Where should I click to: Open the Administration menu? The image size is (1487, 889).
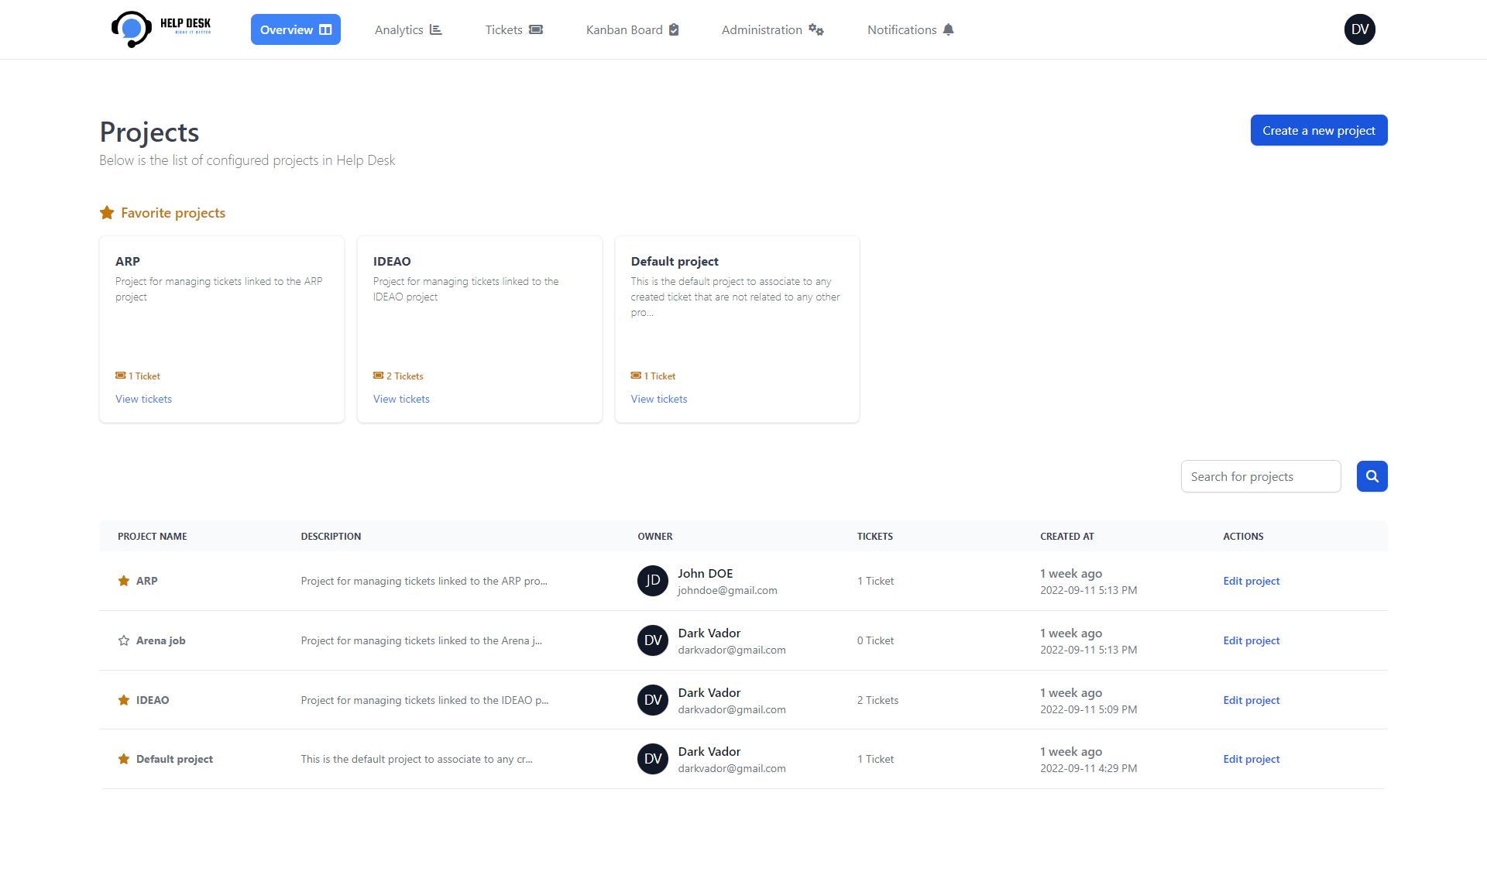coord(772,29)
